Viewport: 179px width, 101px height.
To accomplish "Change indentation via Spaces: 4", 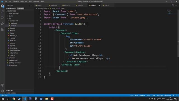I will tap(142, 95).
